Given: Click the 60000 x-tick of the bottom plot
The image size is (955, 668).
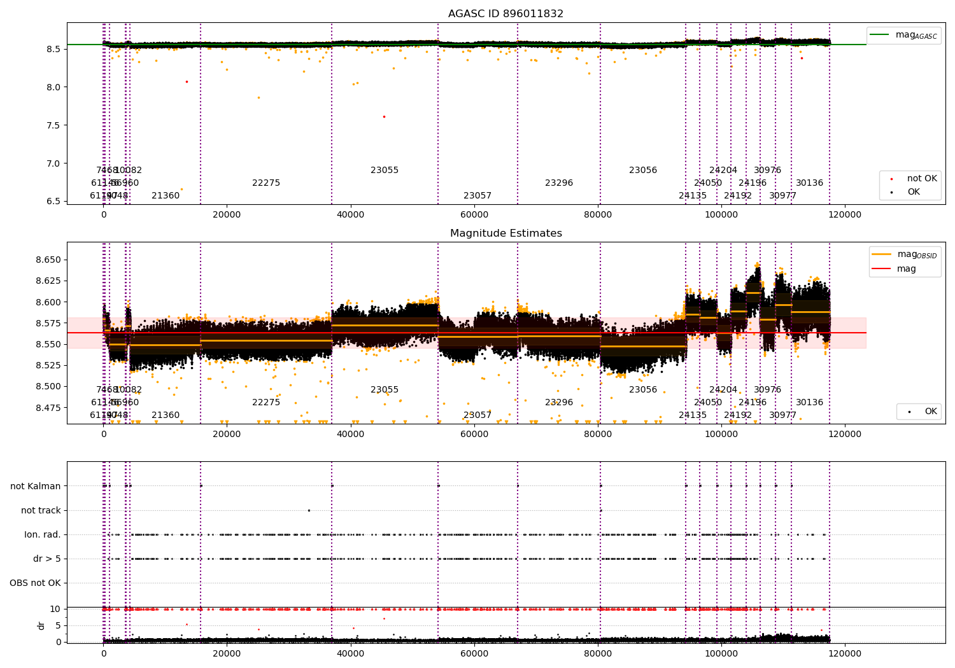Looking at the screenshot, I should 474,653.
